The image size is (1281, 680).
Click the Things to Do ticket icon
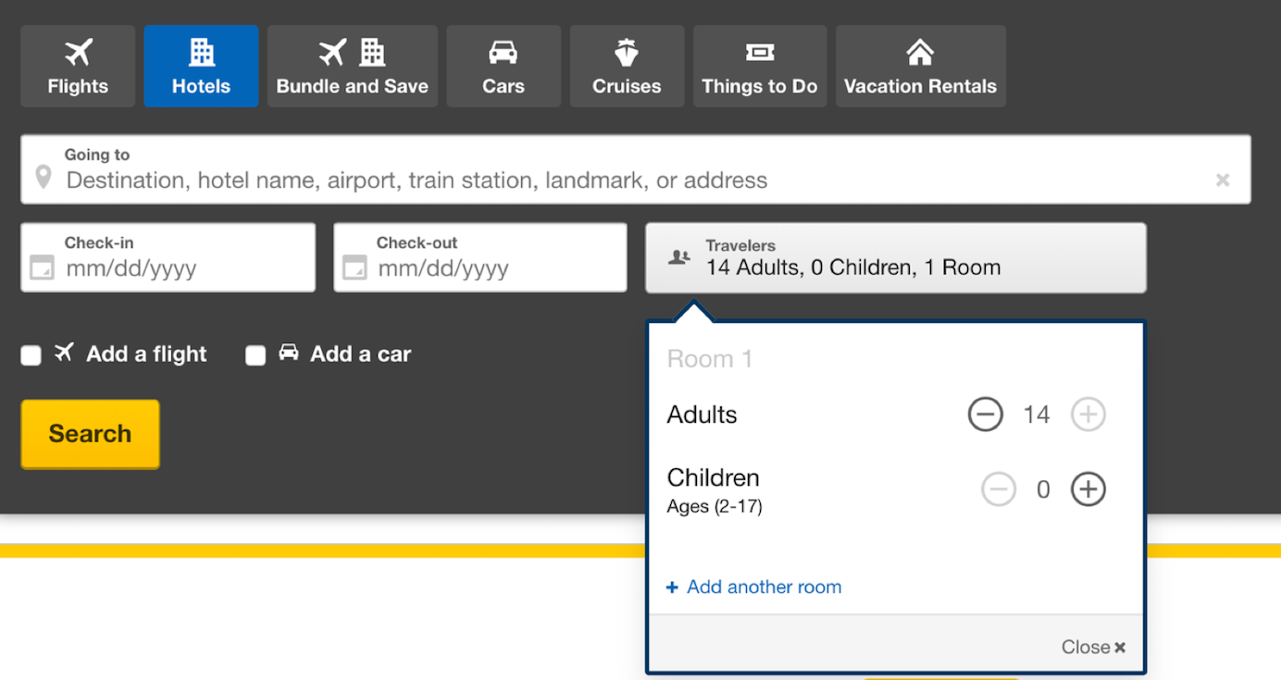click(759, 53)
